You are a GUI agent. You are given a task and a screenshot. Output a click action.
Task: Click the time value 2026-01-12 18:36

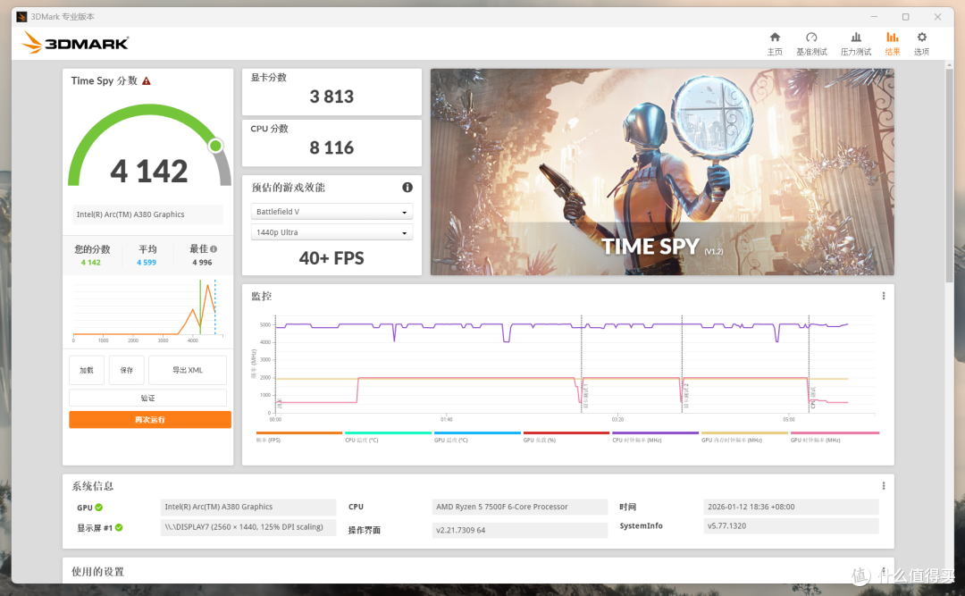[x=791, y=507]
